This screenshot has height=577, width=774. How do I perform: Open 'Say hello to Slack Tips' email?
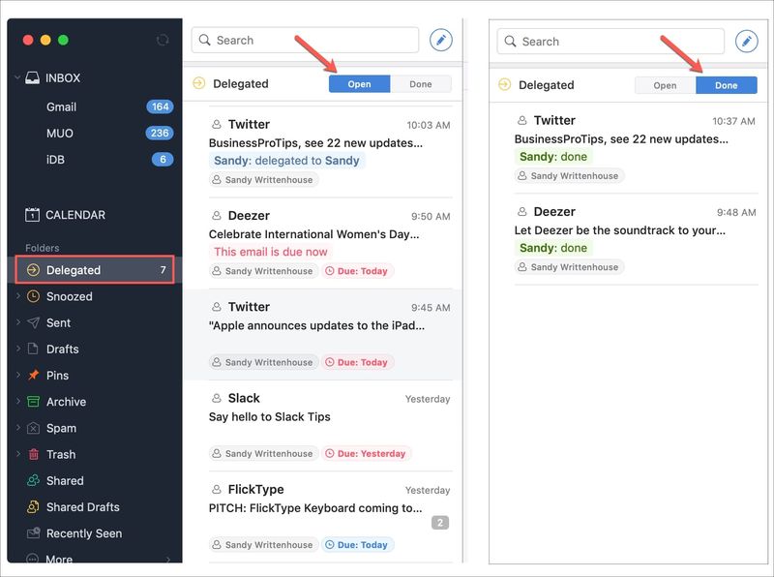(x=322, y=426)
